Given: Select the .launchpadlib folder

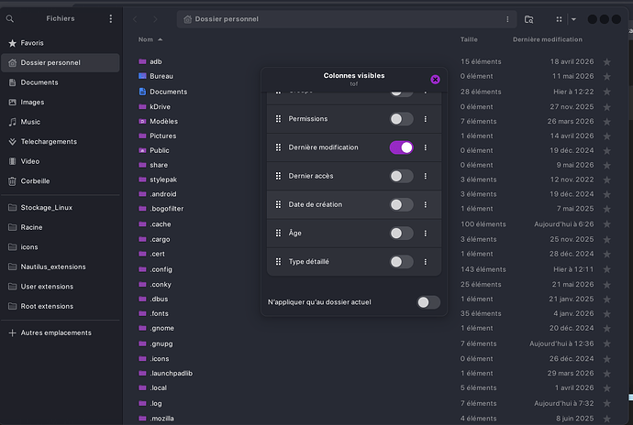Looking at the screenshot, I should click(172, 374).
